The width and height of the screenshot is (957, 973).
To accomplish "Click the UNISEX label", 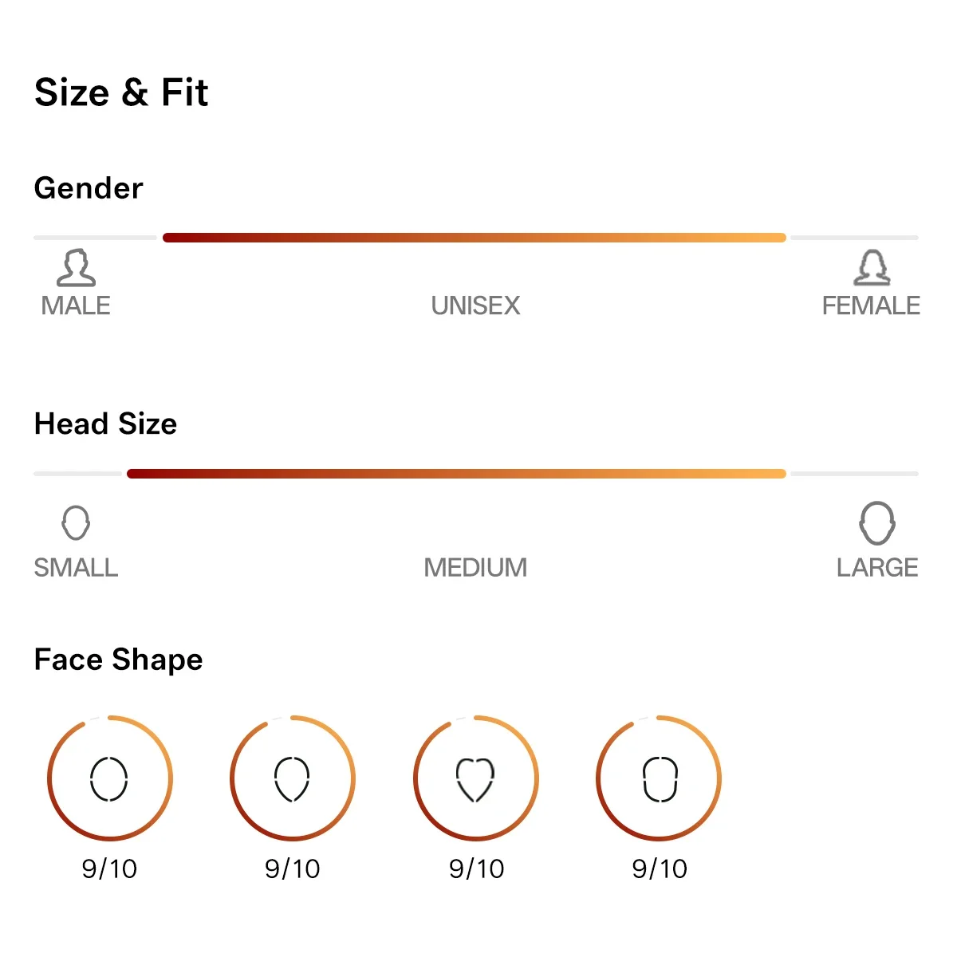I will pyautogui.click(x=475, y=305).
